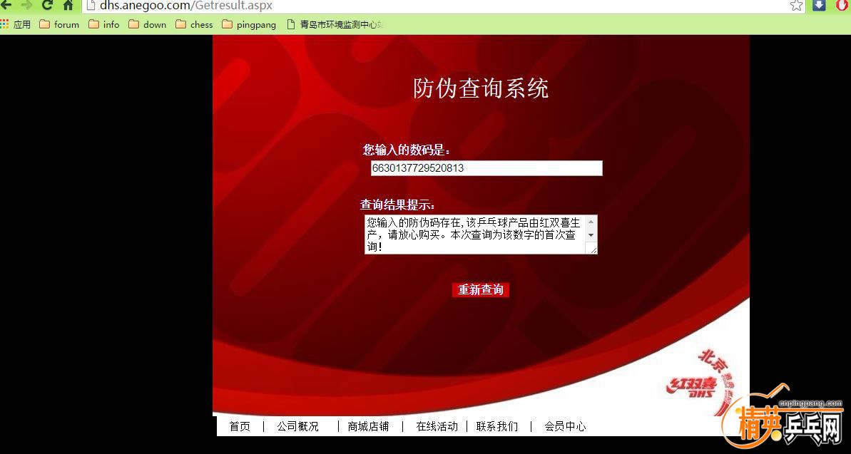
Task: Click the result box scrollbar up arrow
Action: 591,222
